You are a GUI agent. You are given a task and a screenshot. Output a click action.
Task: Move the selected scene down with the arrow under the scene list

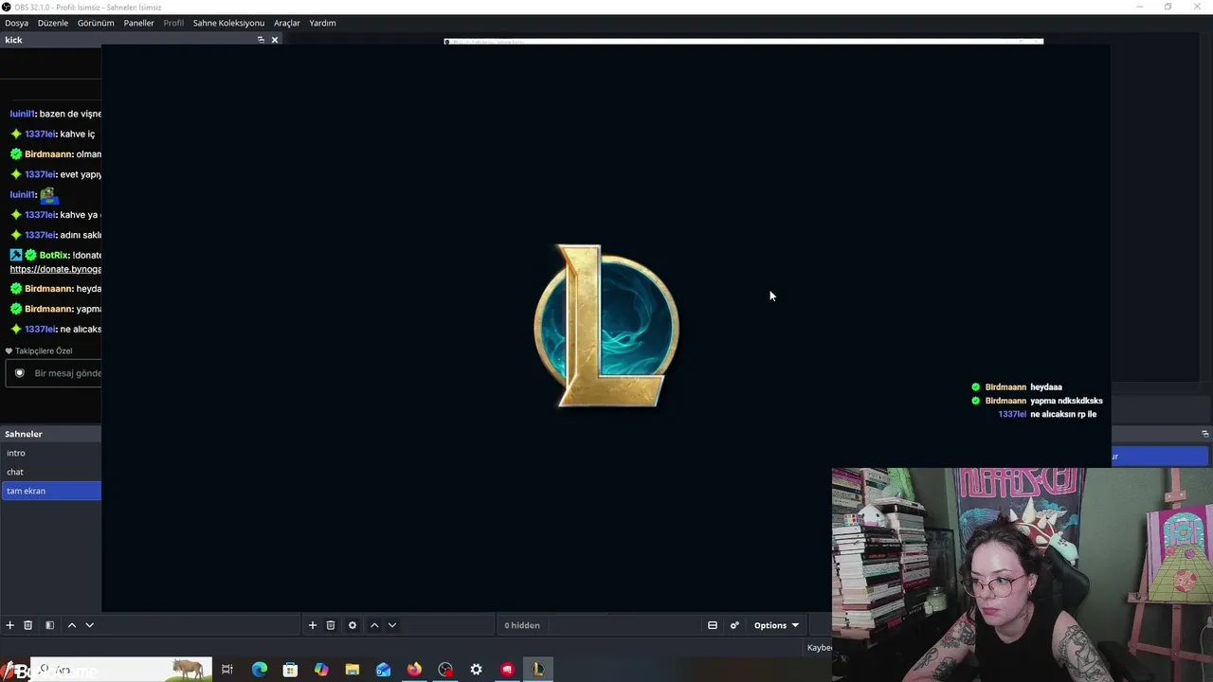pos(90,625)
